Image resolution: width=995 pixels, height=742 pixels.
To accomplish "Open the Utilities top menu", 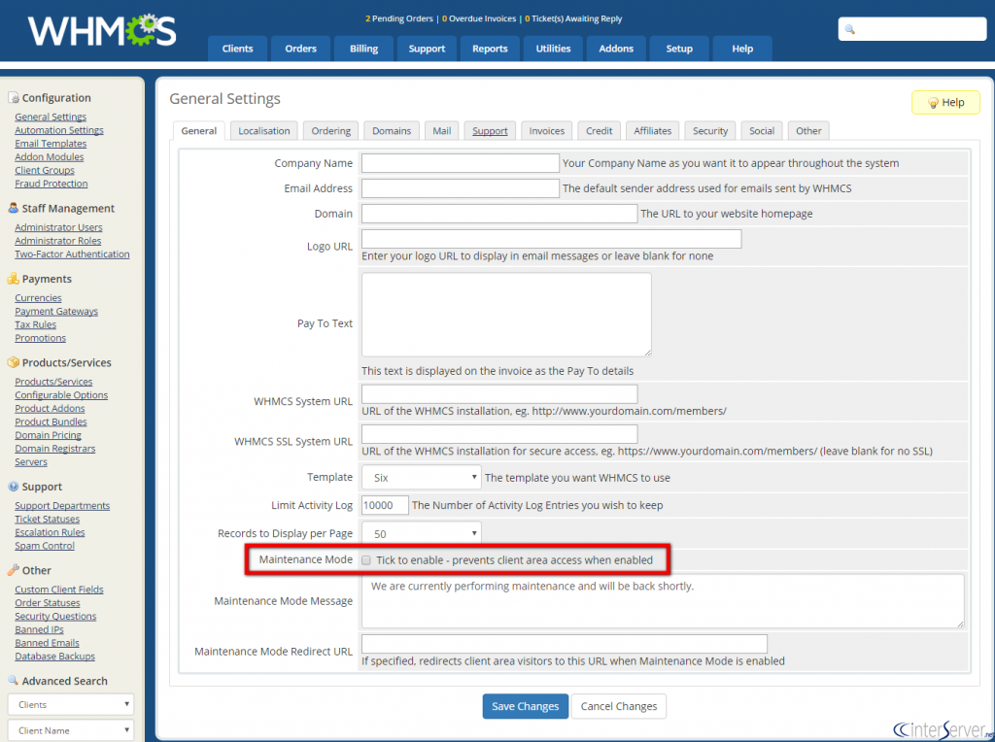I will 553,49.
